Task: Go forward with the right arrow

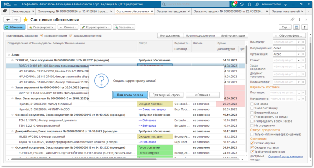Action: [16, 19]
